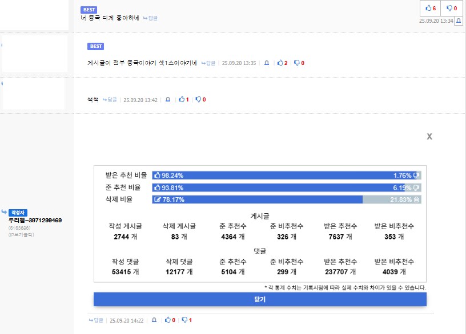Click thumbs-down showing 1 on the 14:22 comment
This screenshot has height=334, width=466.
tap(187, 320)
